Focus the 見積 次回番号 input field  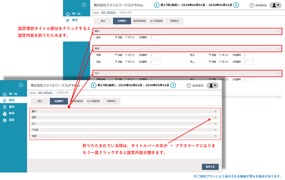pyautogui.click(x=155, y=55)
